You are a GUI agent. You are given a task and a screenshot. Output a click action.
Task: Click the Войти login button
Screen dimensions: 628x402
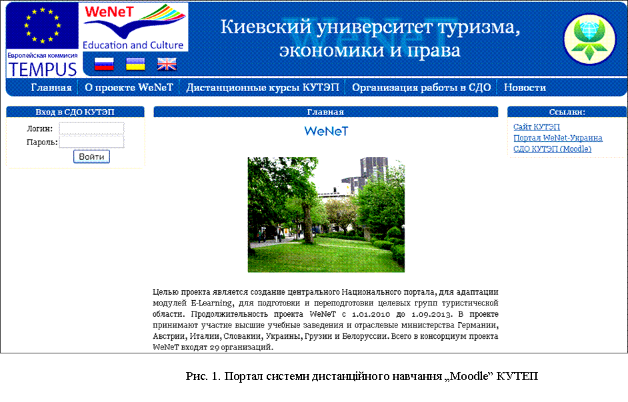tap(92, 156)
